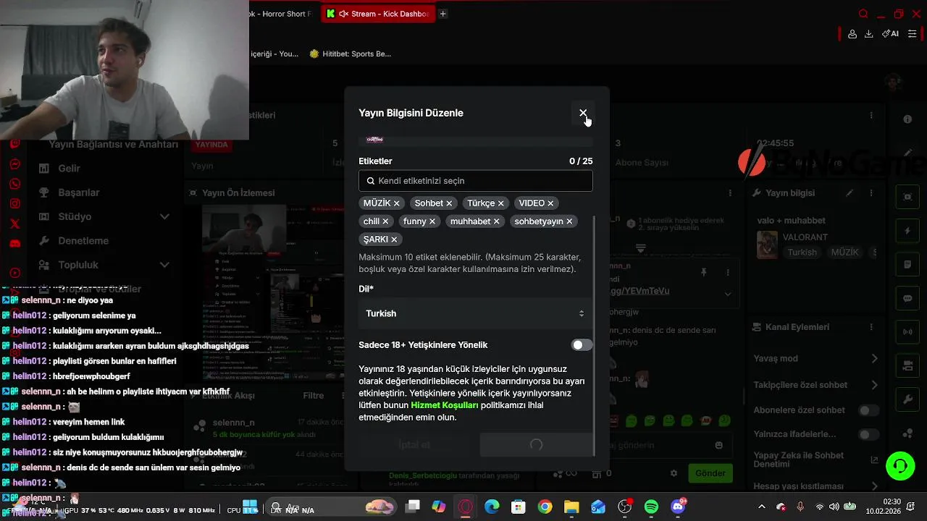The height and width of the screenshot is (521, 927).
Task: Open the Windows Start menu
Action: [250, 506]
